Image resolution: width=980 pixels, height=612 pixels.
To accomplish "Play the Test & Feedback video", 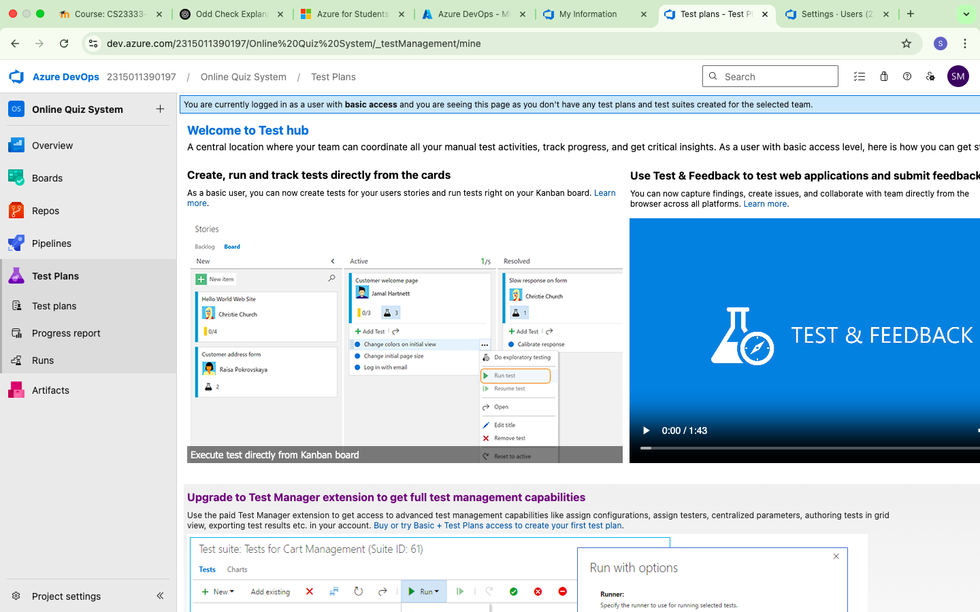I will [x=646, y=430].
